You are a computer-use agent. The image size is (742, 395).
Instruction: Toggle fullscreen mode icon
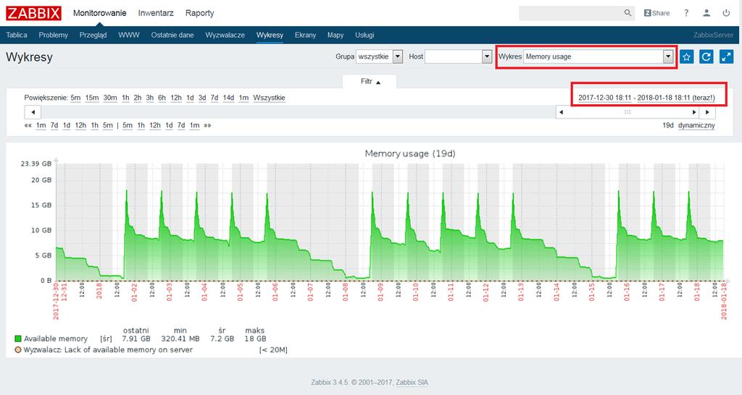click(726, 56)
